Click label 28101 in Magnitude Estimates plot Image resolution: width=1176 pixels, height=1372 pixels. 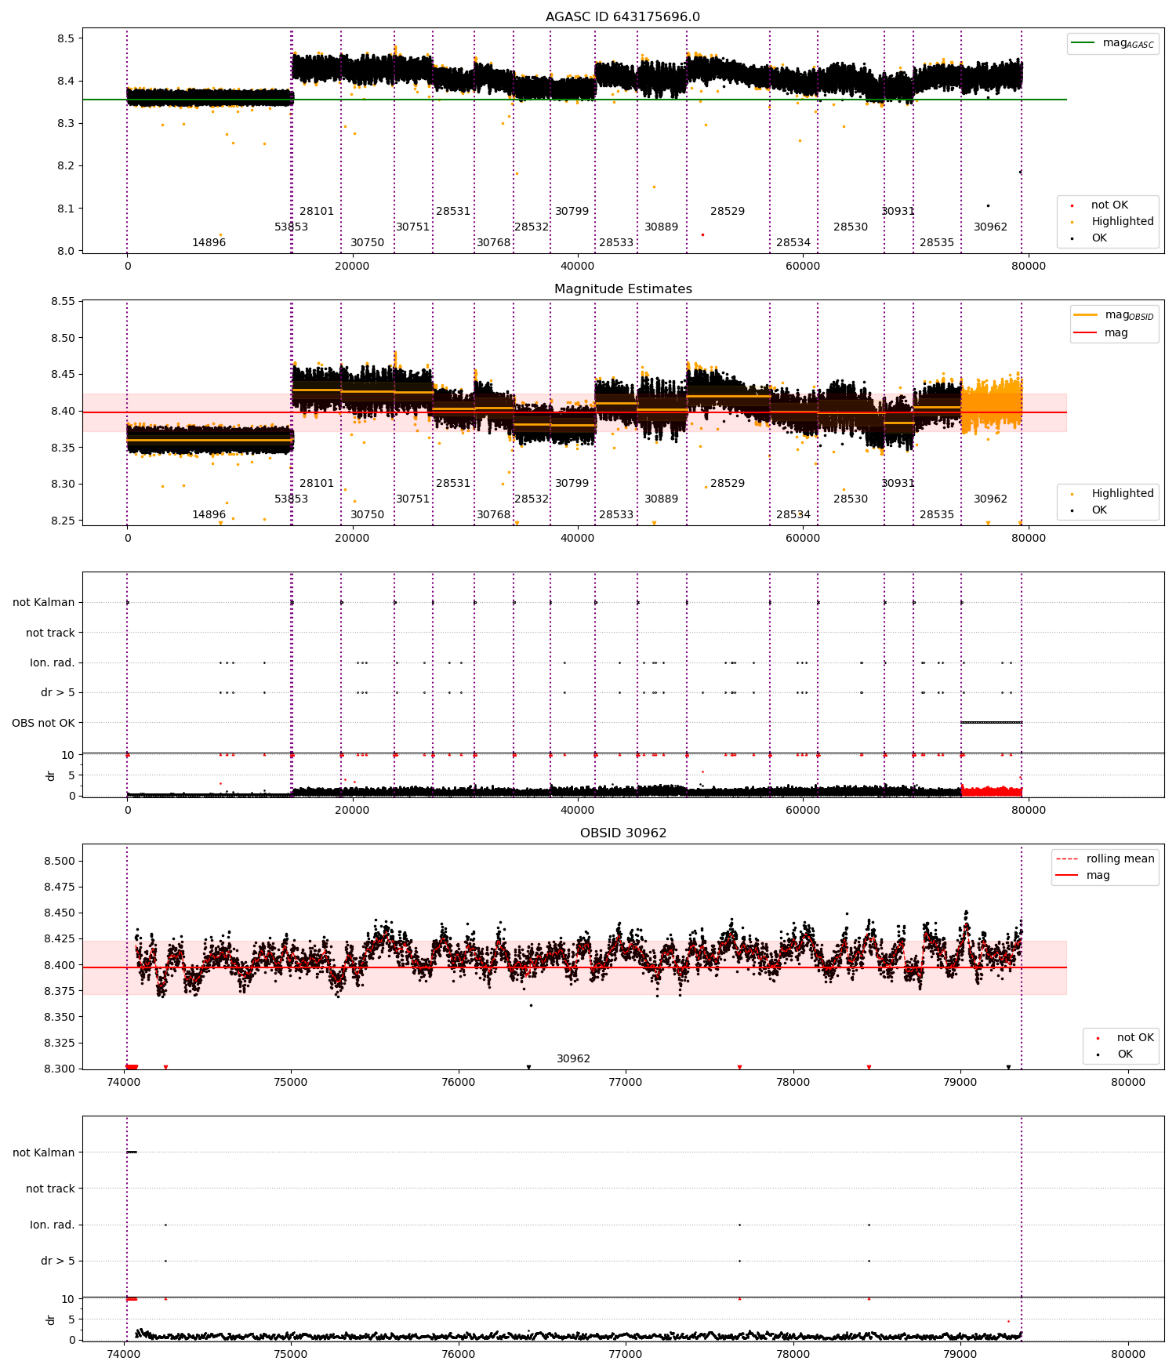click(x=317, y=484)
